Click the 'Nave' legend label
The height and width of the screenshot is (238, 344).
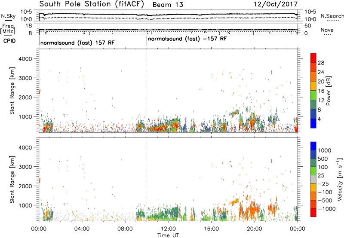[x=327, y=30]
